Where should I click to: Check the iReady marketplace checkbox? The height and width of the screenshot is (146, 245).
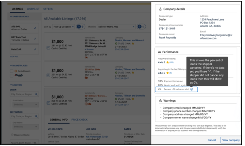(x=11, y=76)
